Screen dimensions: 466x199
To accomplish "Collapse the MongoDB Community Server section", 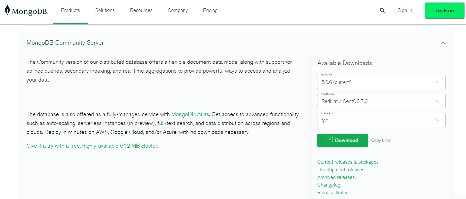I will [443, 43].
